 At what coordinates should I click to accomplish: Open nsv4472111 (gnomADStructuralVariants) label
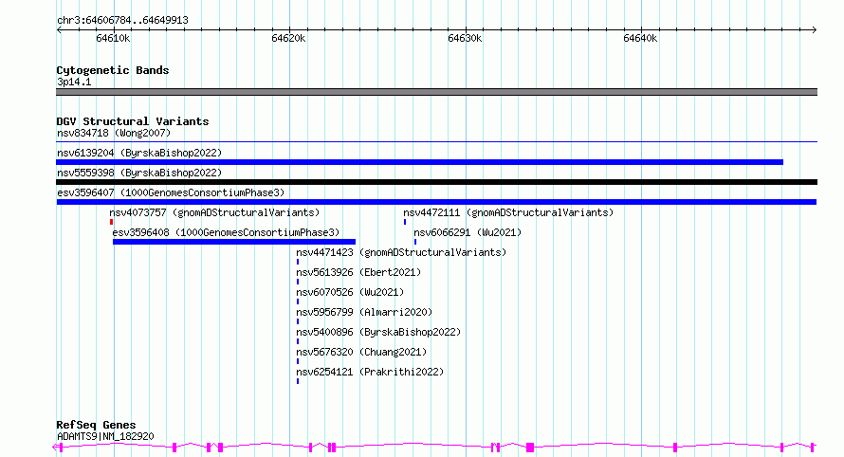[x=508, y=212]
